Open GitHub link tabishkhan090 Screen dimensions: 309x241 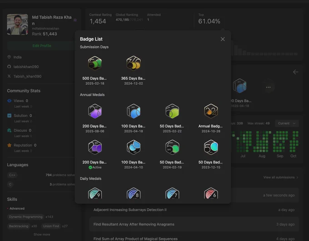(x=26, y=67)
